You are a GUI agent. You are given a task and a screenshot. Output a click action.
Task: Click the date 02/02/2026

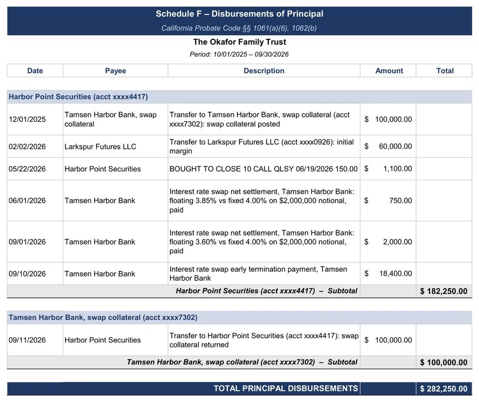pos(27,147)
